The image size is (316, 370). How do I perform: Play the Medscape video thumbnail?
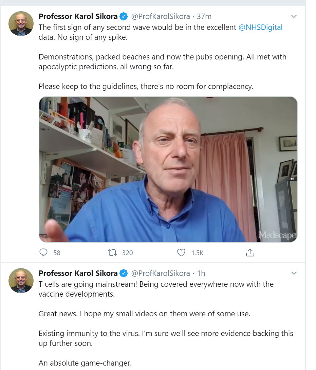coord(168,169)
